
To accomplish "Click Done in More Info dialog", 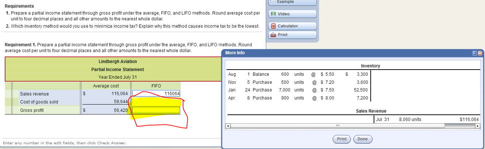I will tap(363, 139).
